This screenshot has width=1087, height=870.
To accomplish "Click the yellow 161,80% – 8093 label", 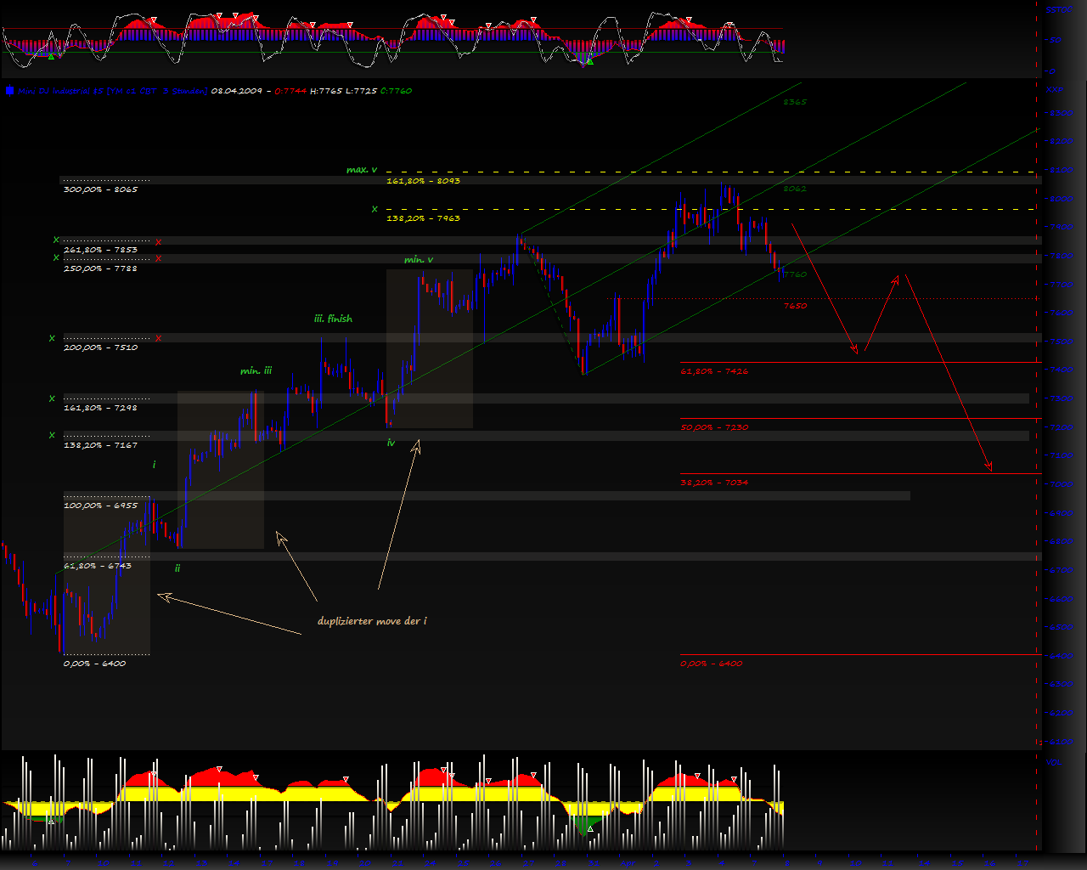I will coord(424,181).
